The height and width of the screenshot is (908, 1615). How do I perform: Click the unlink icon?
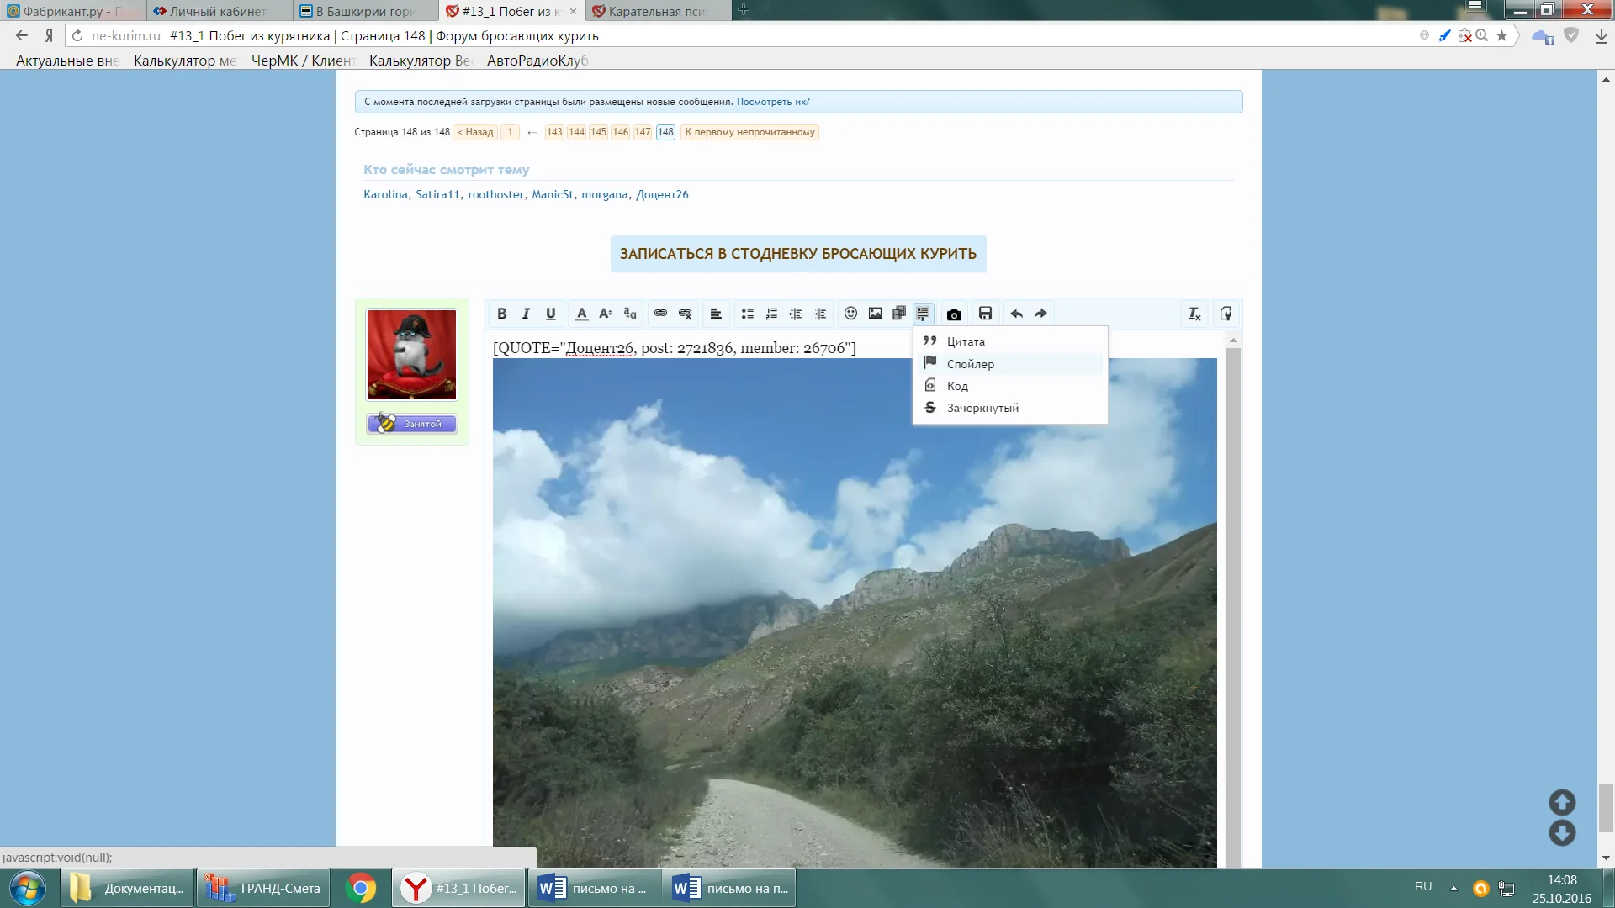686,314
